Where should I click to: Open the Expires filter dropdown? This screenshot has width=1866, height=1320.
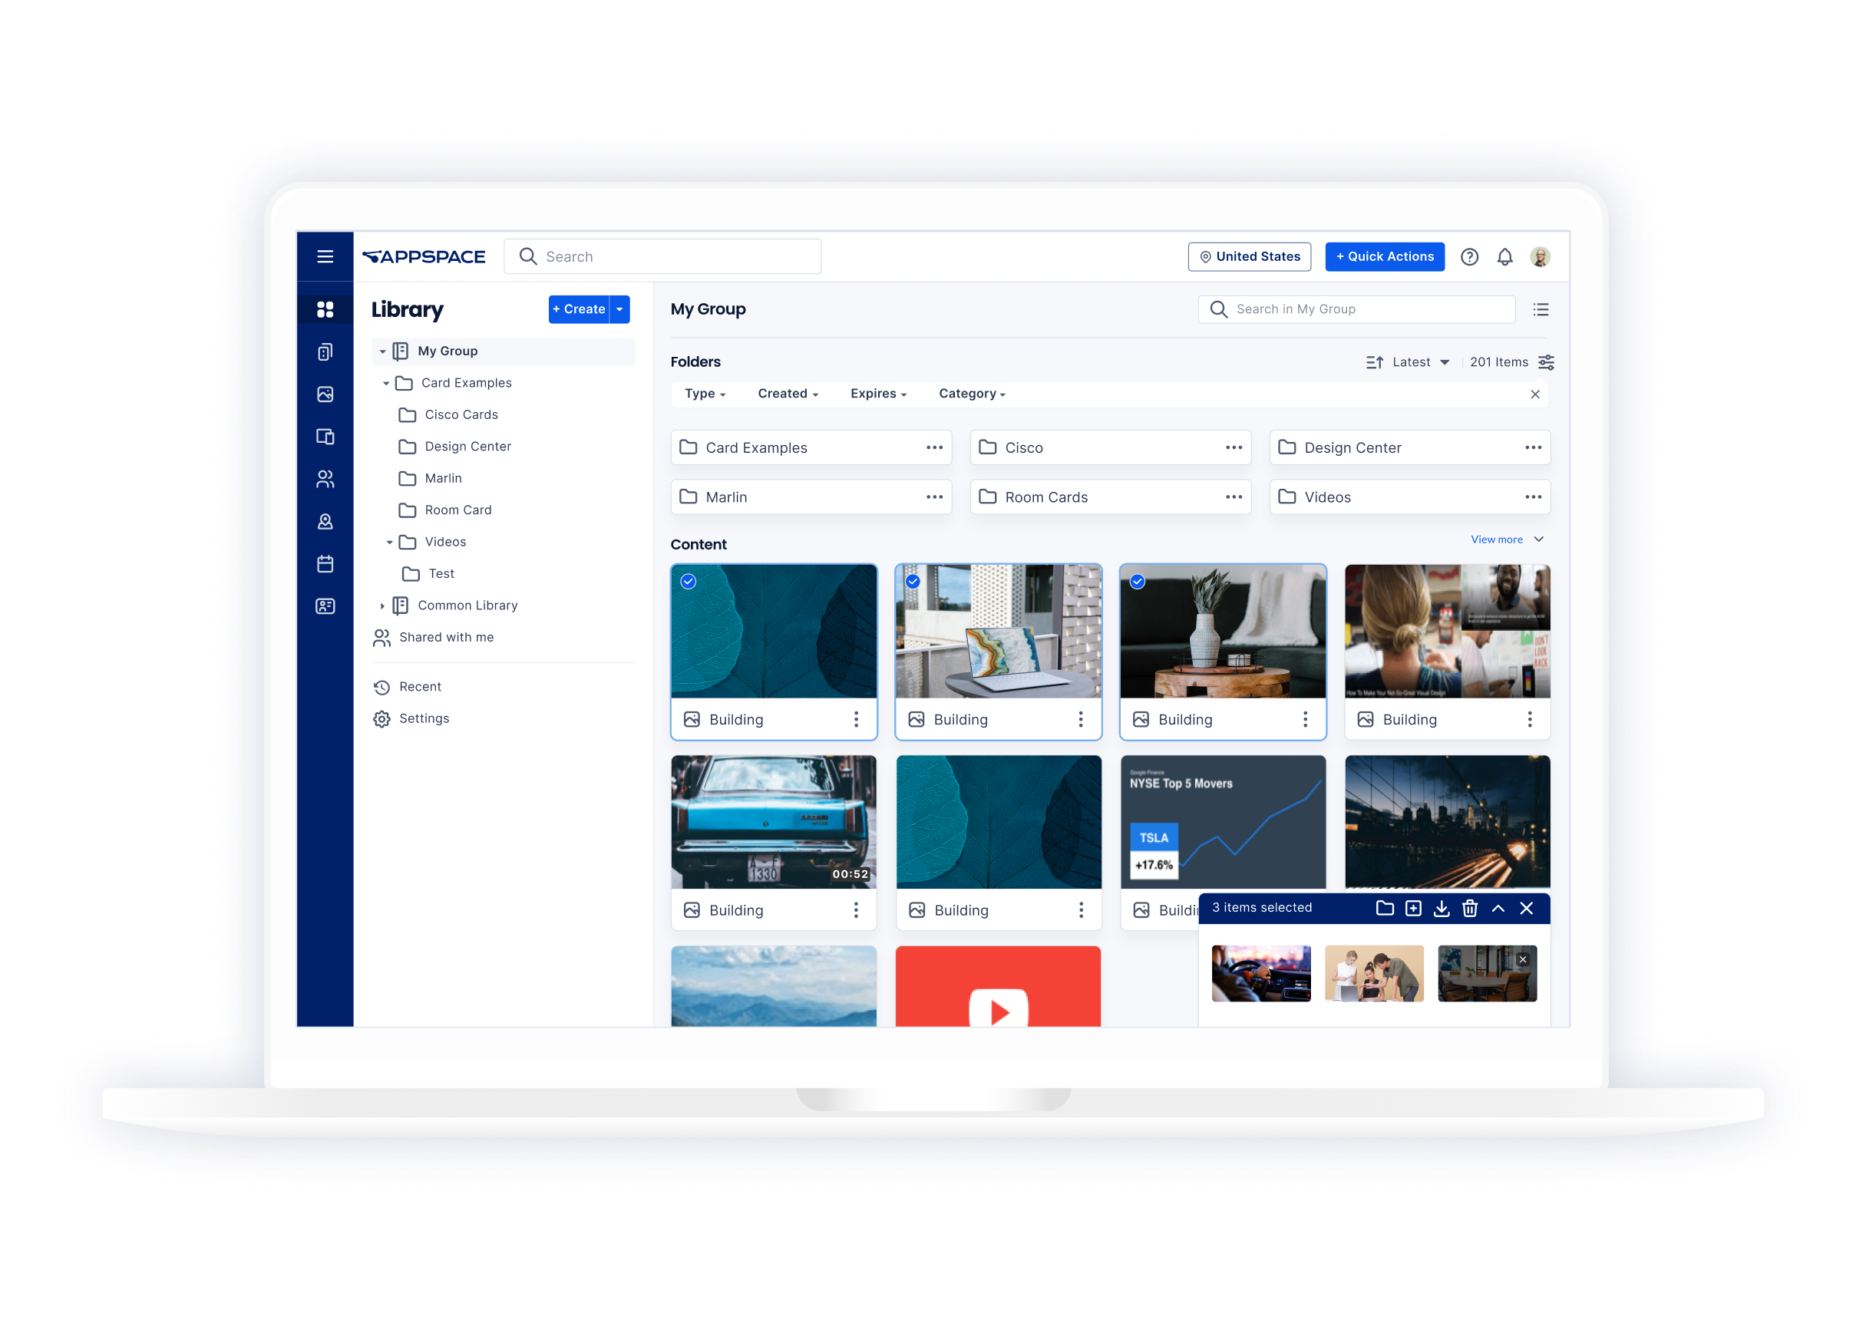point(878,394)
